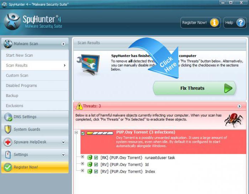Viewport: 249px width, 194px height.
Task: Click the green play arrow on Fix Threats
Action: 228,88
